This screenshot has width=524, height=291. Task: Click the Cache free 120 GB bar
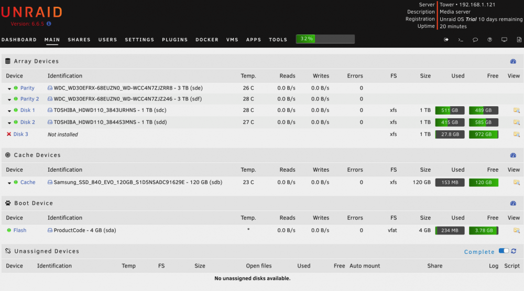pyautogui.click(x=484, y=183)
